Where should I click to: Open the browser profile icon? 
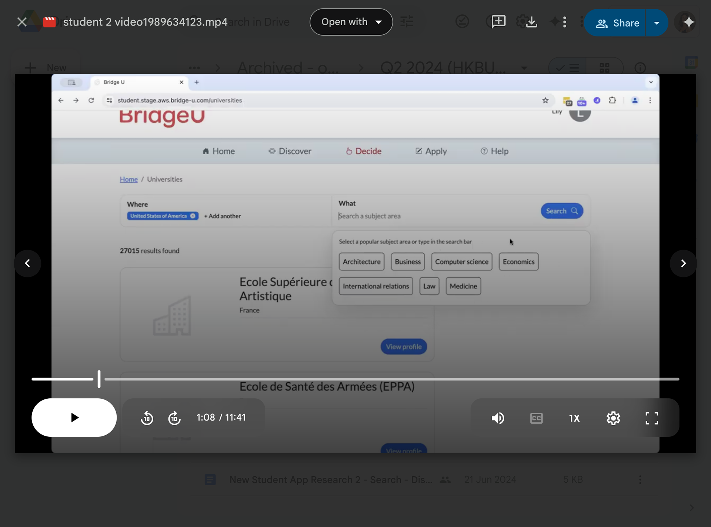pyautogui.click(x=635, y=100)
